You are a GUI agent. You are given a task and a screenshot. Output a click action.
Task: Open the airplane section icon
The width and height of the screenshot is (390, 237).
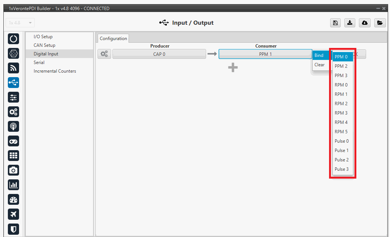[x=13, y=214]
